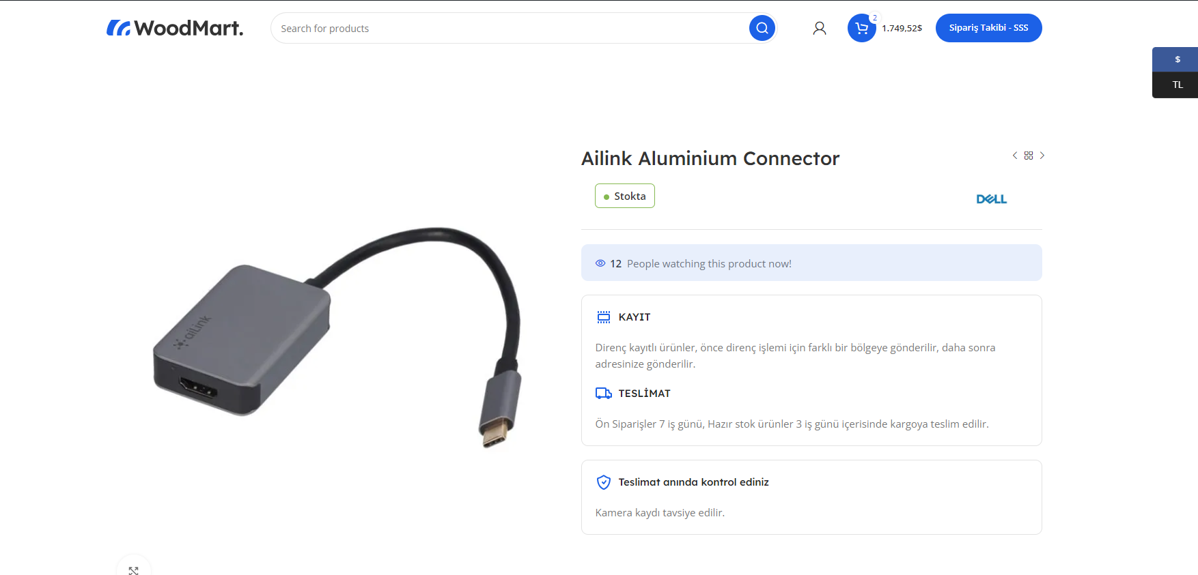The image size is (1198, 575).
Task: Go to previous product arrow
Action: (x=1015, y=156)
